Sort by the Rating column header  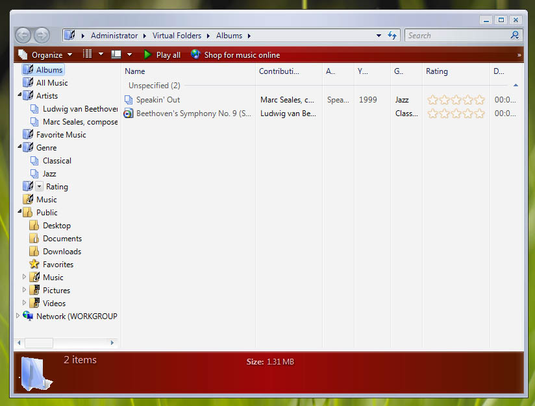pyautogui.click(x=456, y=71)
